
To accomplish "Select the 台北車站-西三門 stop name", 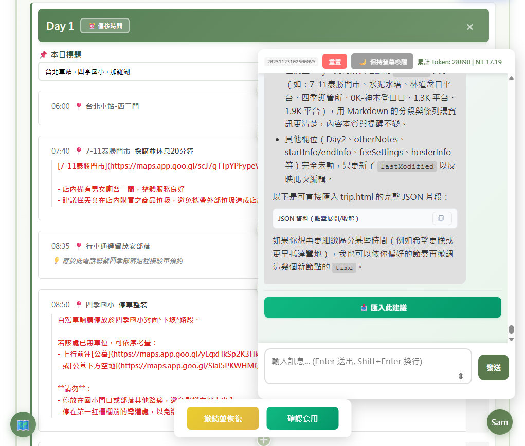I will pyautogui.click(x=112, y=106).
